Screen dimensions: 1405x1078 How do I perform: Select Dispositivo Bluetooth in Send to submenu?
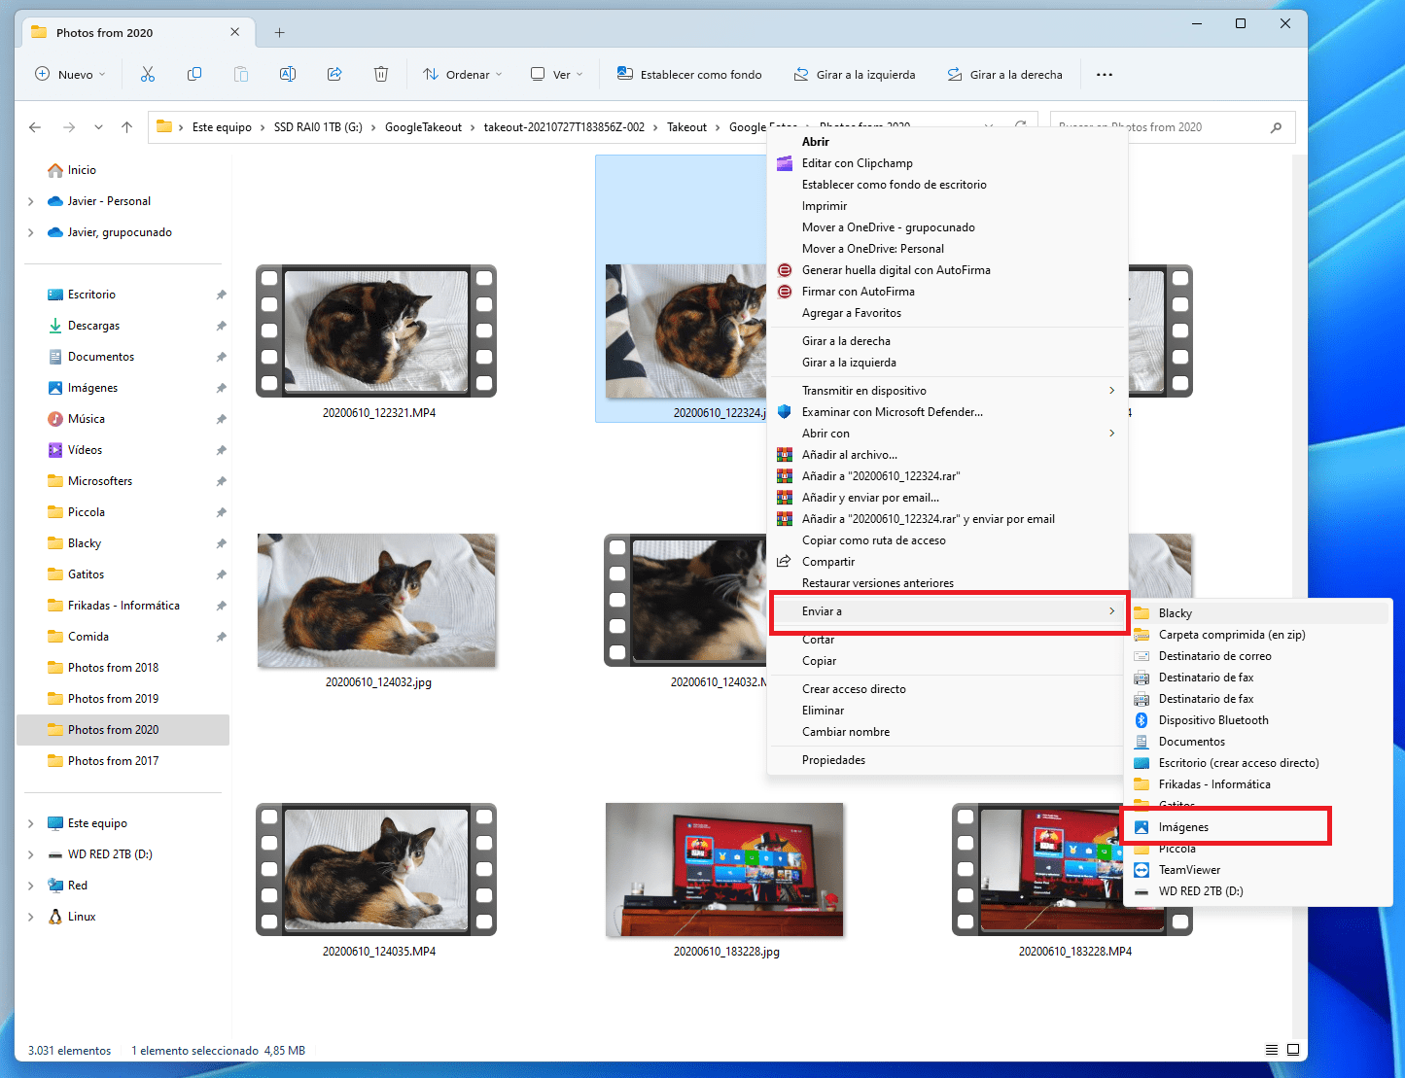(1213, 720)
